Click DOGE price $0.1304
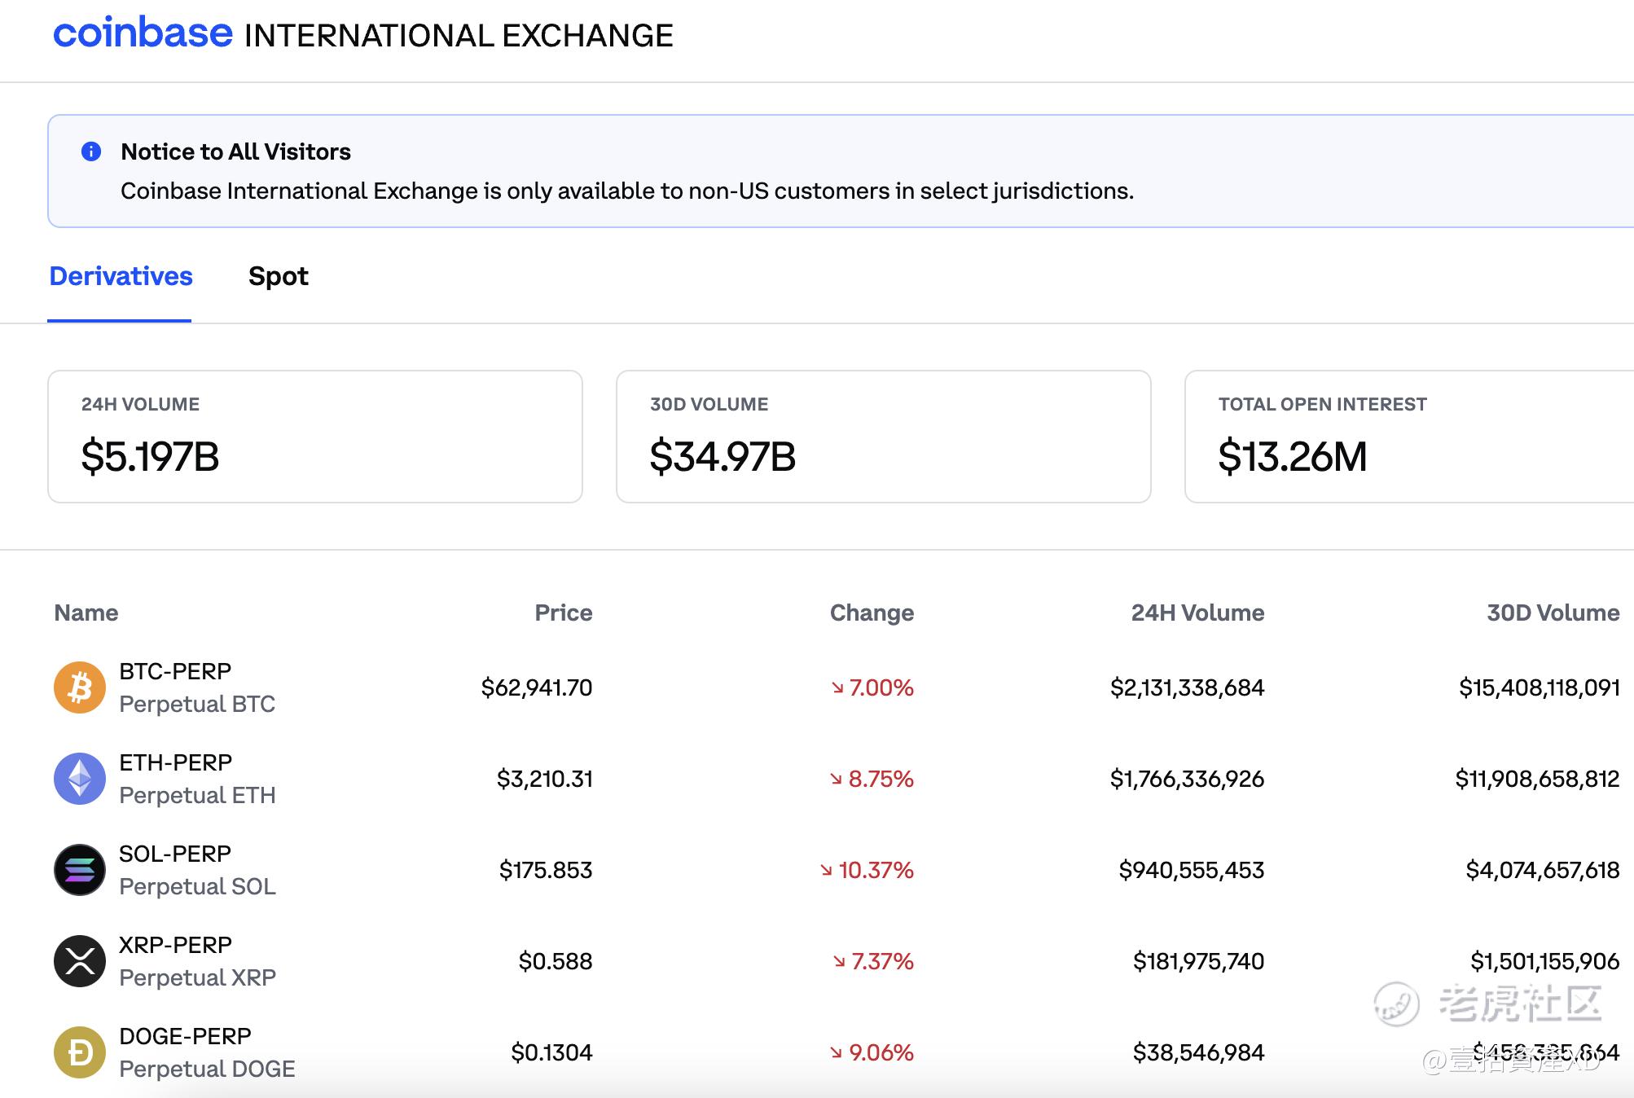 point(551,1052)
